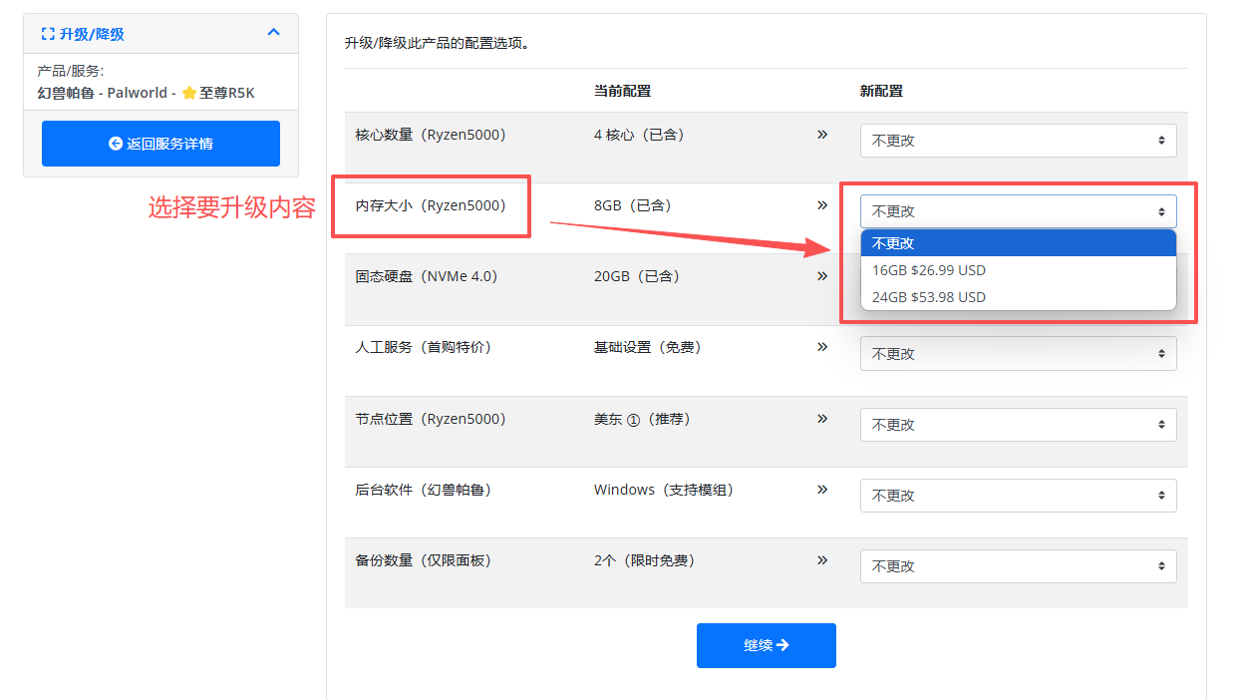Screen dimensions: 1236x700
Task: Choose 16GB $26.99 USD option
Action: 1018,270
